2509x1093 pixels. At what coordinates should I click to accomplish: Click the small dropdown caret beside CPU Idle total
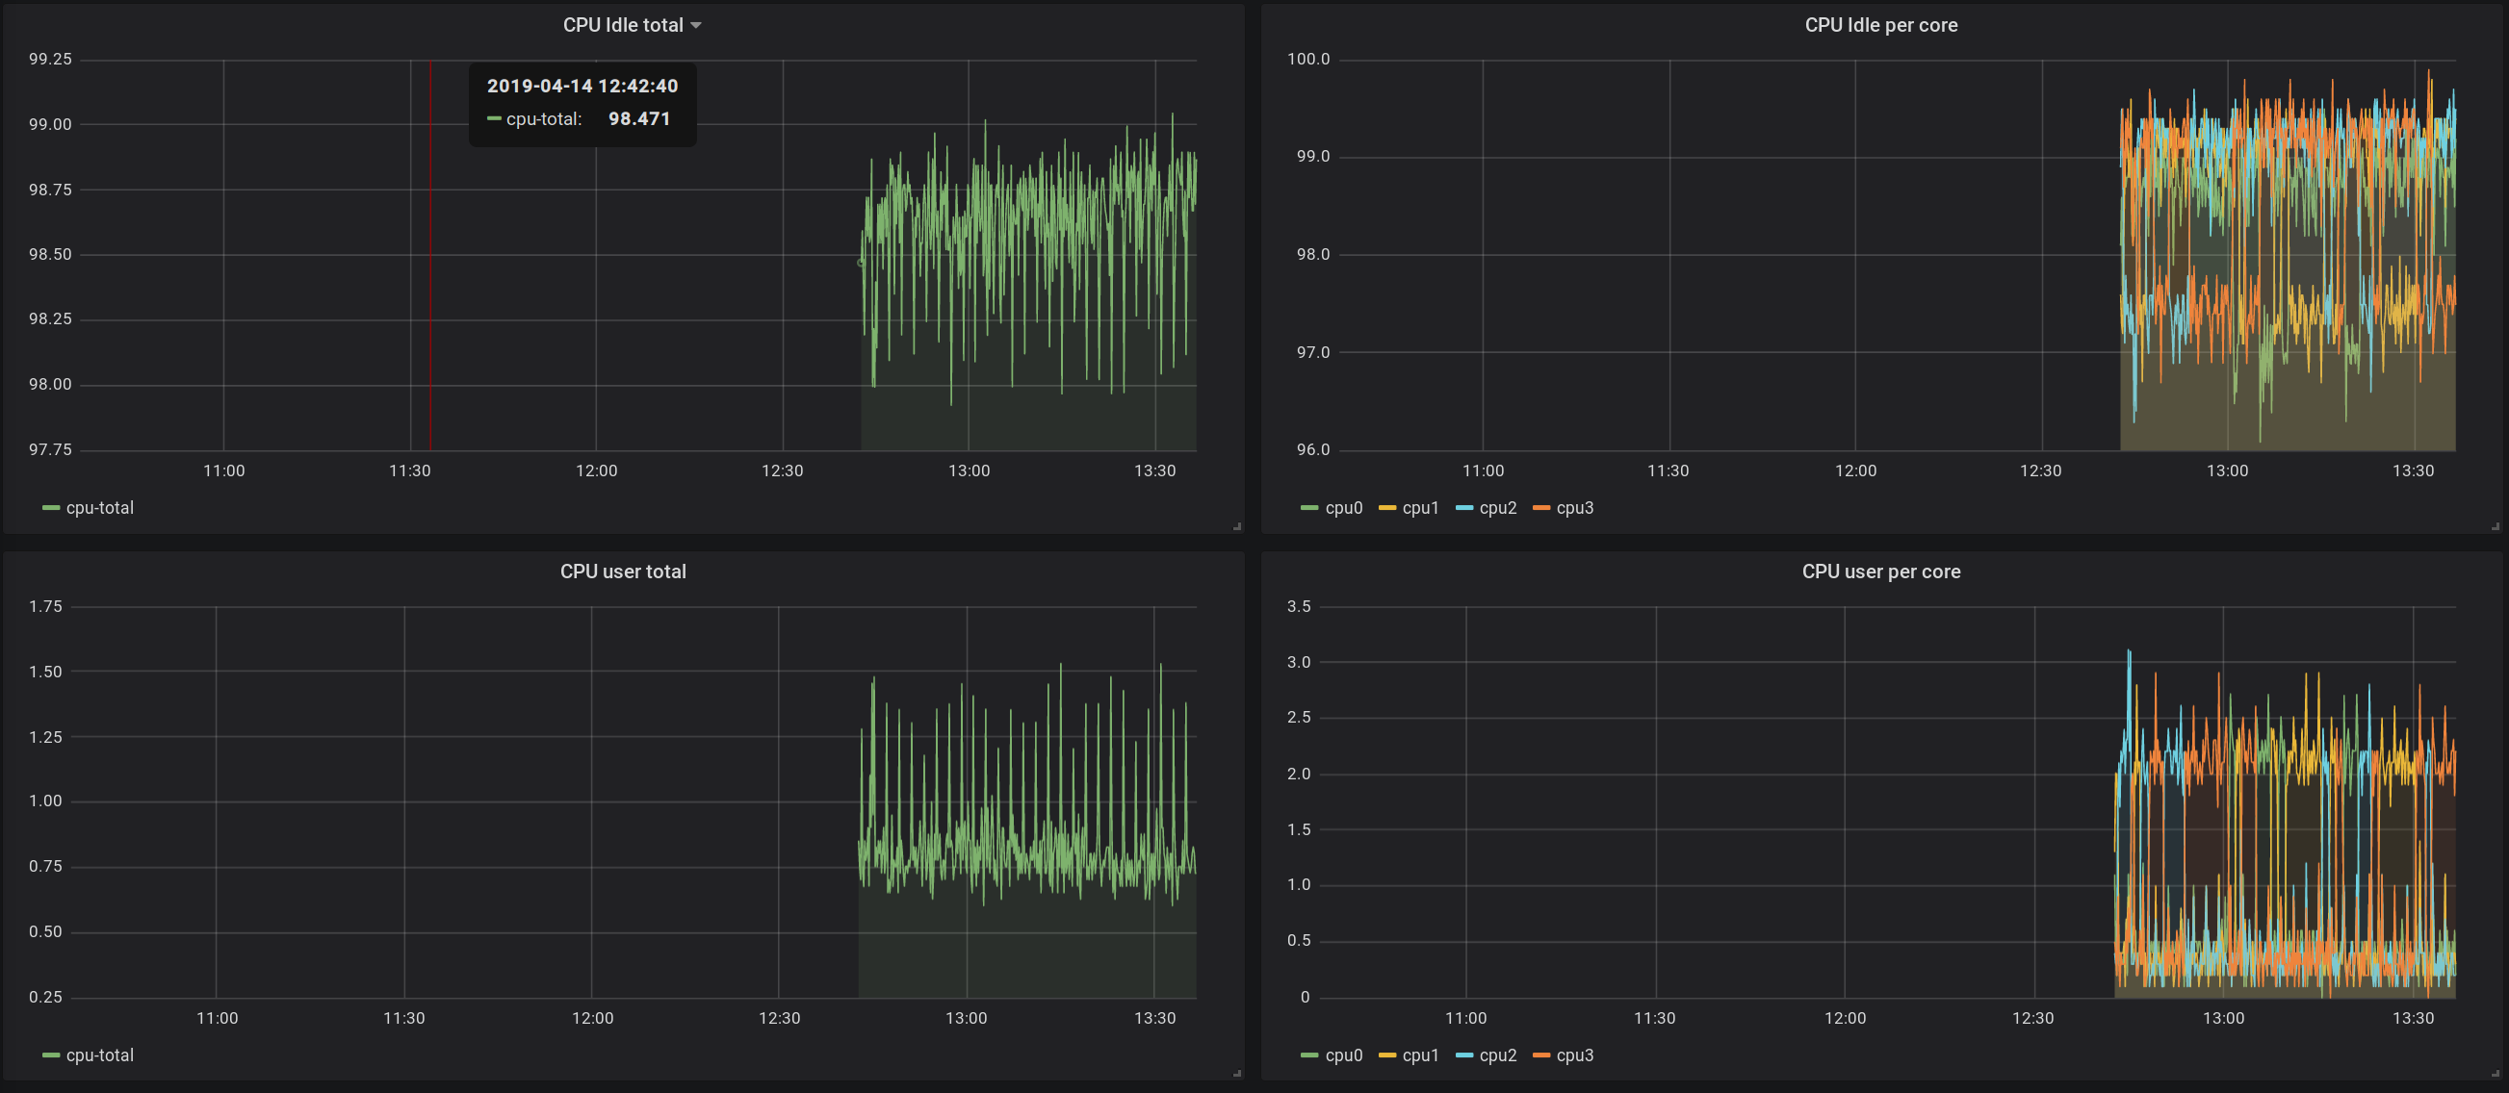click(x=695, y=26)
